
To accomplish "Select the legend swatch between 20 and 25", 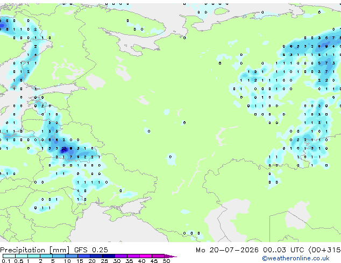I will pos(96,256).
